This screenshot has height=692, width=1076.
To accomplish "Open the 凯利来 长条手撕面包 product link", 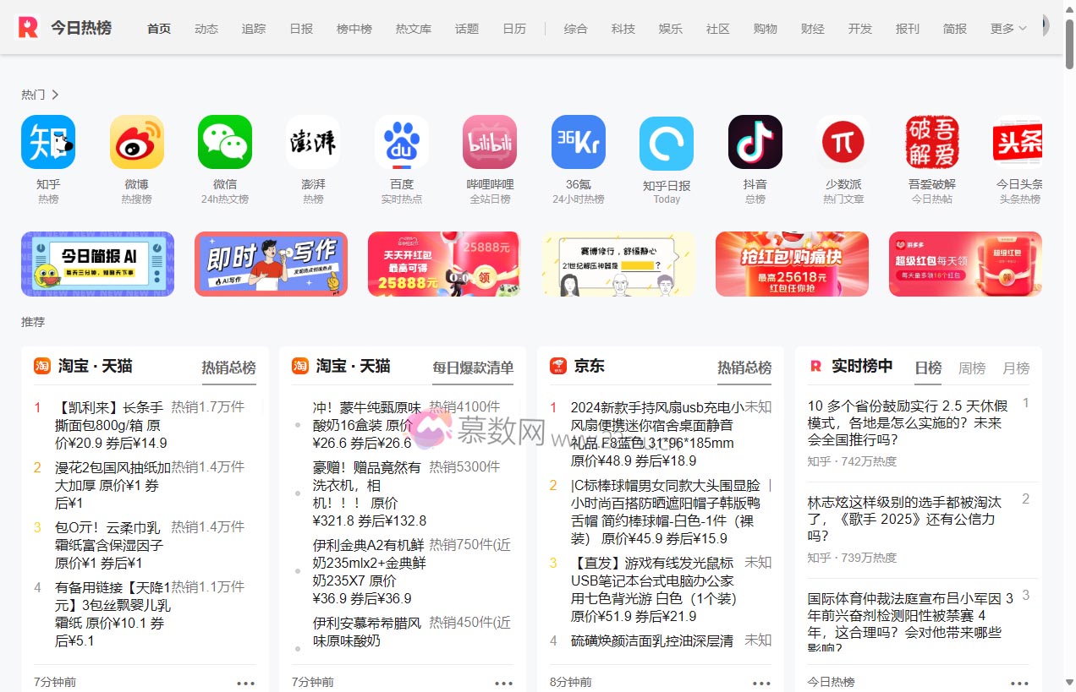I will [x=109, y=425].
